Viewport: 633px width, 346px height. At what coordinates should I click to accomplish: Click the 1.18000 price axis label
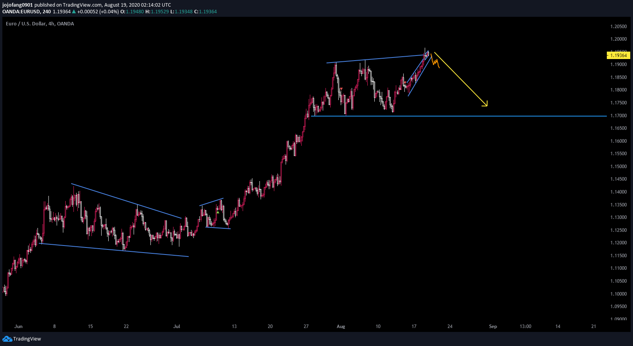point(619,90)
